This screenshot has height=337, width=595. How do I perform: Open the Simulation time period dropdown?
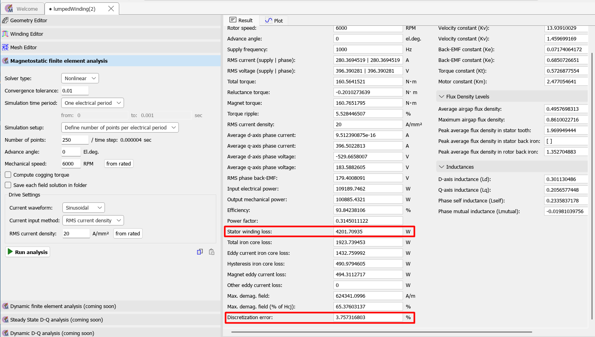(x=93, y=103)
